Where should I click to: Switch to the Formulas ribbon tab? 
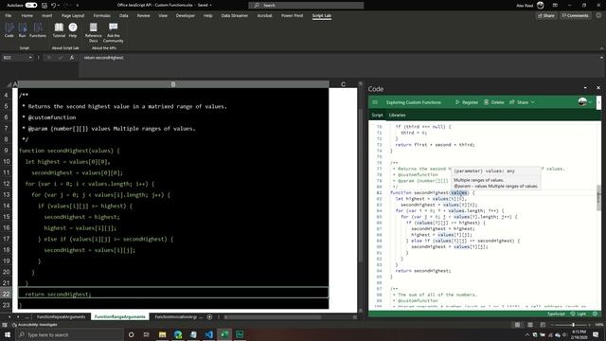(x=101, y=16)
